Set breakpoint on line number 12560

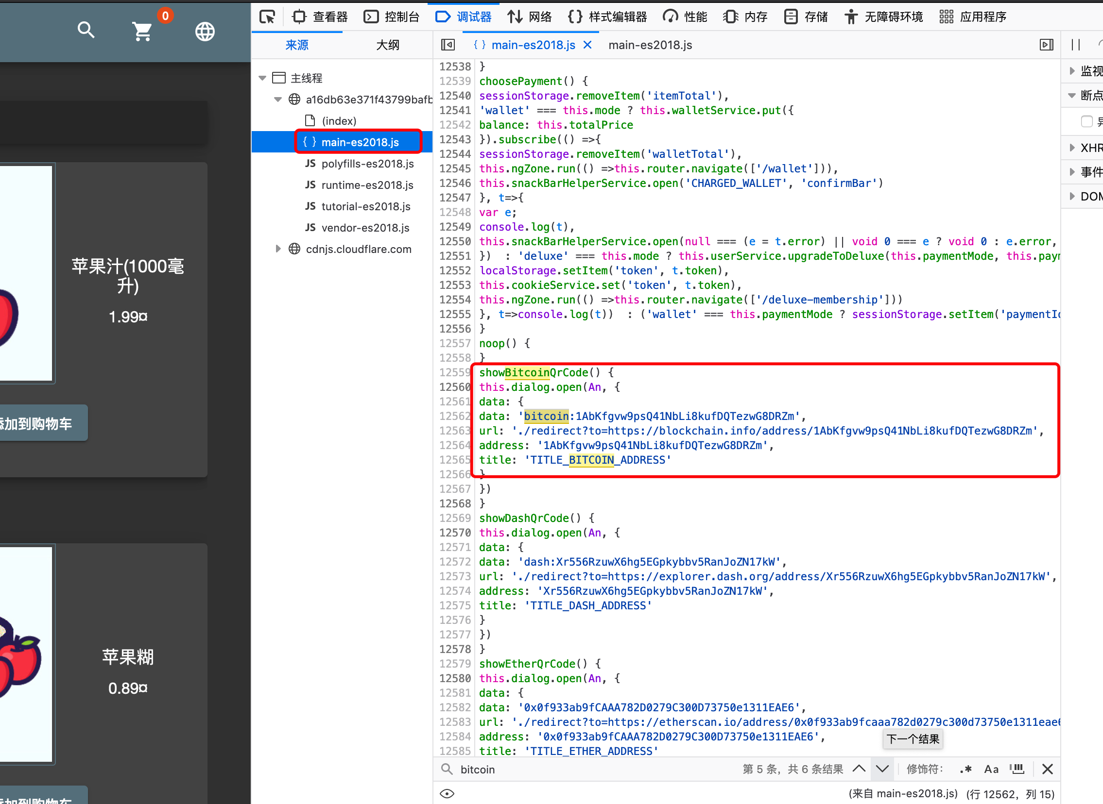tap(455, 387)
